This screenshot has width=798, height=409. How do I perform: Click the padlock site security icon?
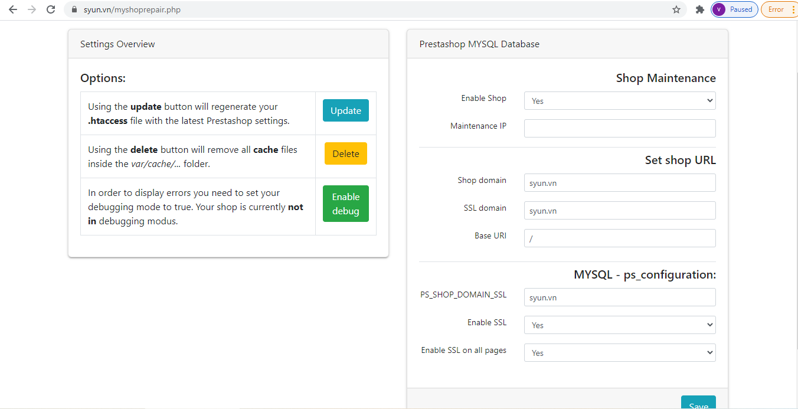(74, 10)
